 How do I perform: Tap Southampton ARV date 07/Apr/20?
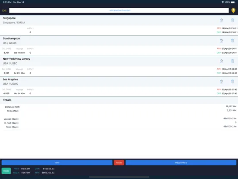[x=229, y=48]
